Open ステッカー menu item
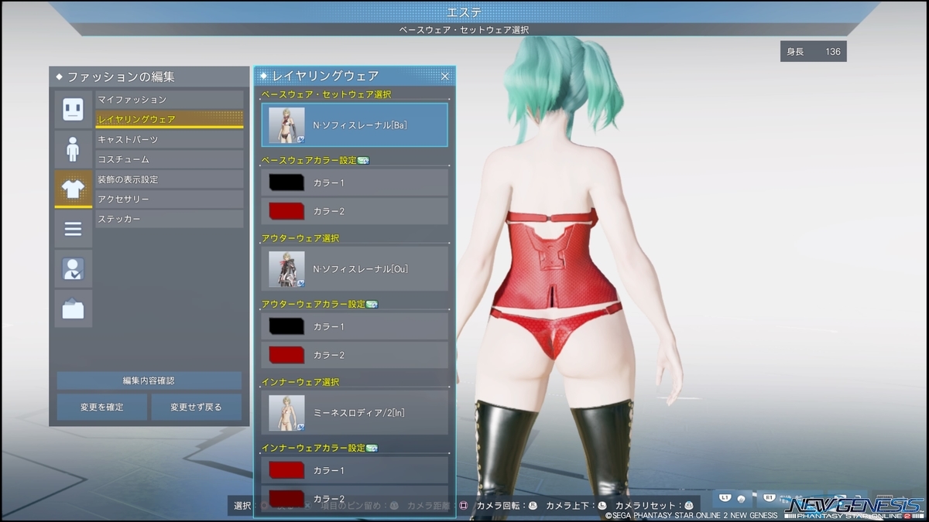Viewport: 929px width, 522px height. point(170,220)
